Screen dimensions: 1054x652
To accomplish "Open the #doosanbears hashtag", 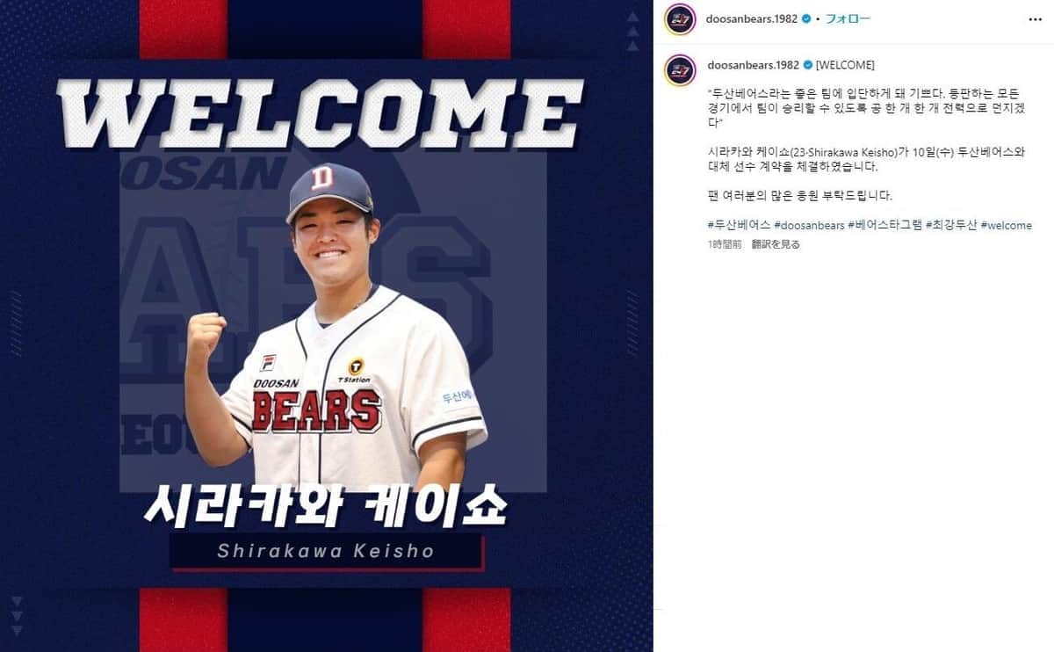I will [809, 225].
